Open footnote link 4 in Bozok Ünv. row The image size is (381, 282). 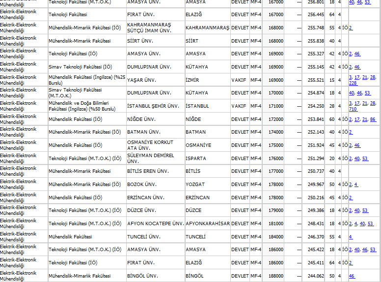click(356, 185)
